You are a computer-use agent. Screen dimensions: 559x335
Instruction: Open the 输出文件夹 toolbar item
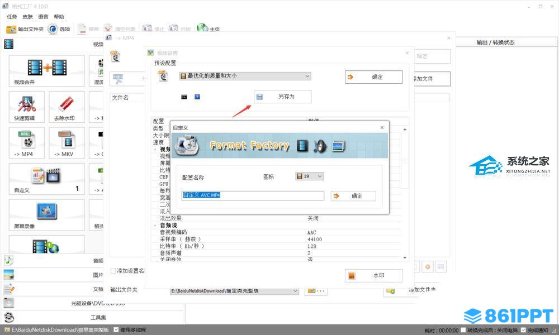point(25,29)
